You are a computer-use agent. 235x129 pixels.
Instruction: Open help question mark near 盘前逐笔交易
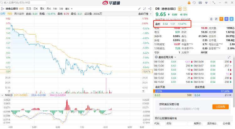[x=156, y=57]
